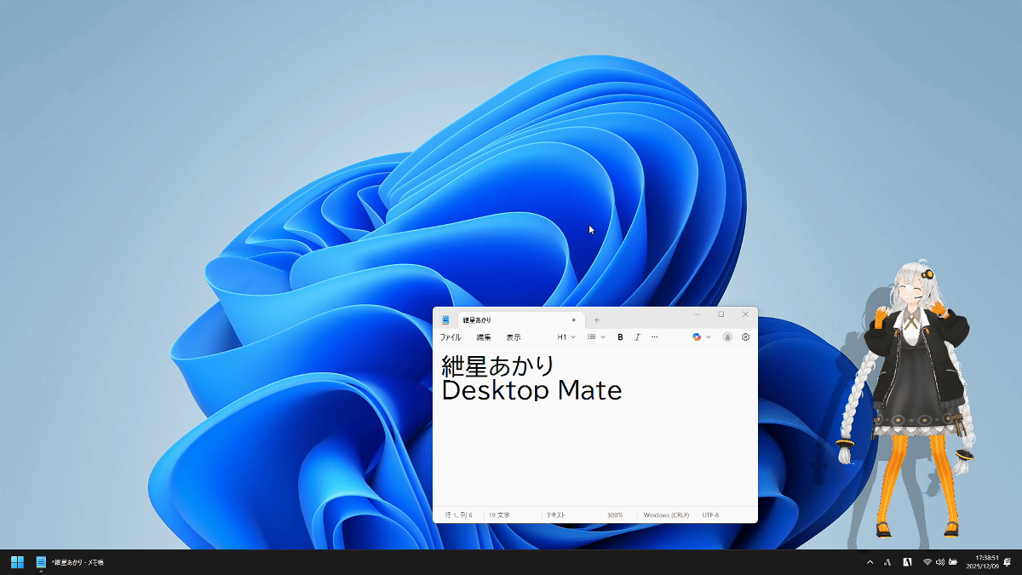Open more formatting options ellipsis
Screen dimensions: 1022x575
654,337
